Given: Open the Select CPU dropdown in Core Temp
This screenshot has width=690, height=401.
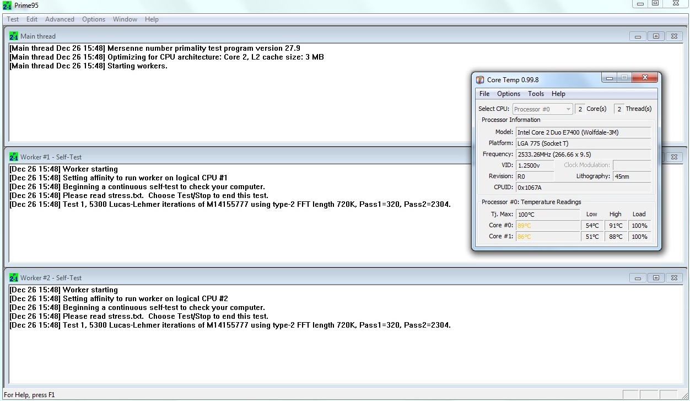Looking at the screenshot, I should pyautogui.click(x=543, y=109).
